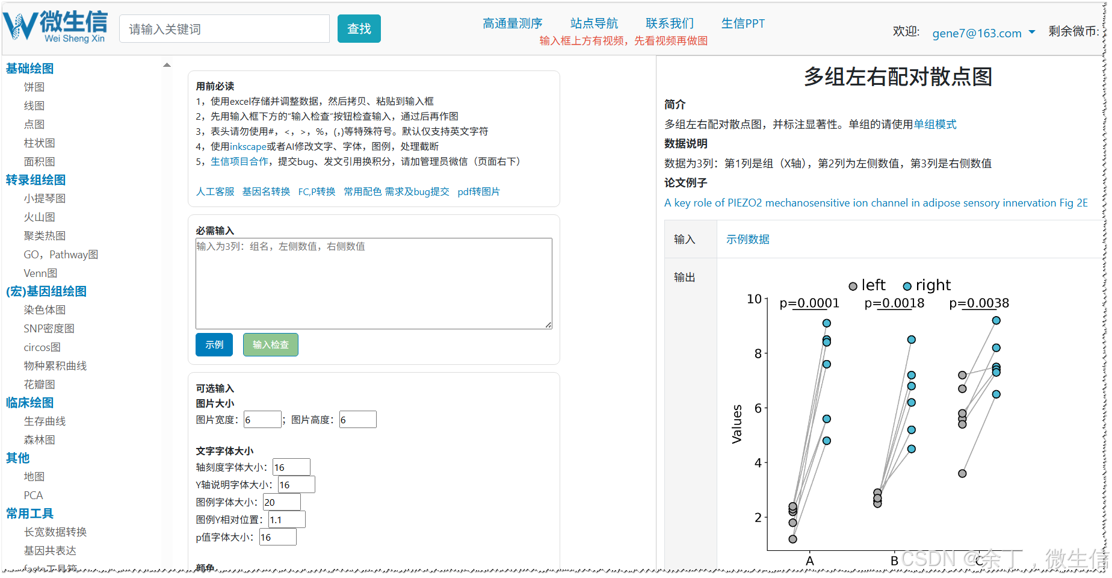Select 面积图 in the sidebar
This screenshot has height=578, width=1112.
[40, 162]
